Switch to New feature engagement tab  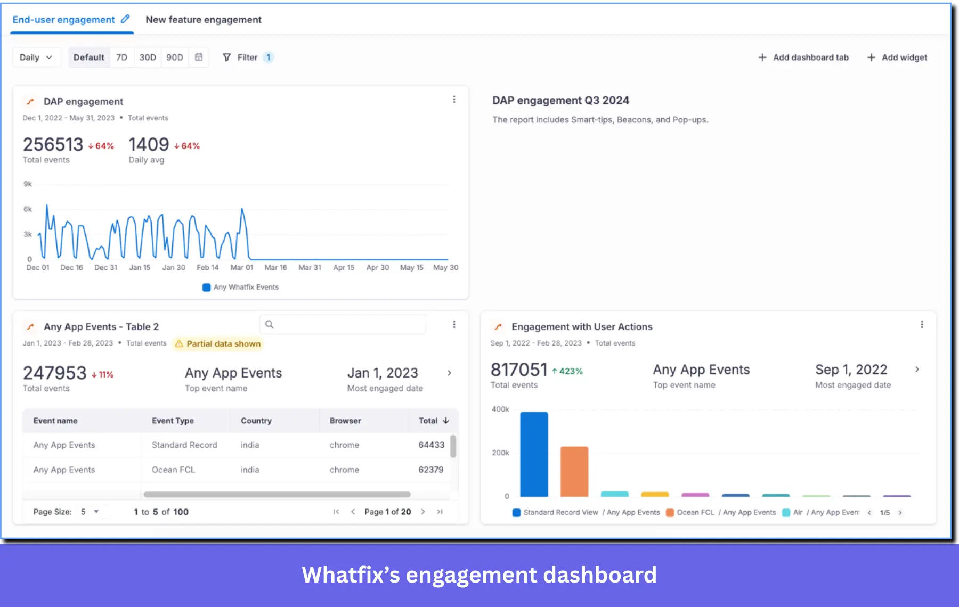(x=204, y=20)
